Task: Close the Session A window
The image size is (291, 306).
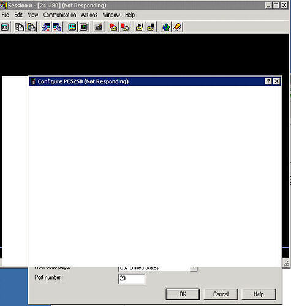Action: pos(284,6)
